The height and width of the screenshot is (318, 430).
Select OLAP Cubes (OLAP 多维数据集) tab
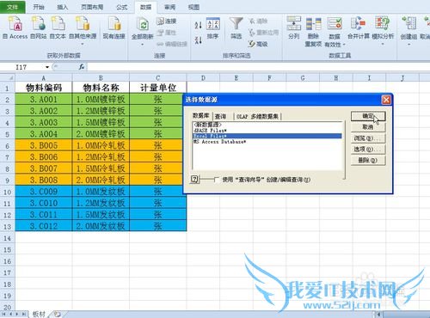coord(257,116)
